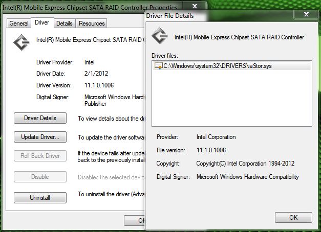Click the Driver Provider value Intel

(x=89, y=62)
